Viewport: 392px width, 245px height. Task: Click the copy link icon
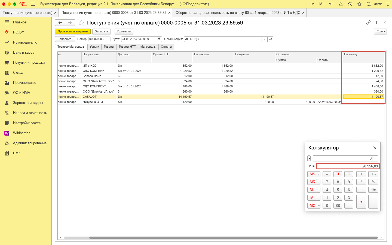click(x=368, y=23)
